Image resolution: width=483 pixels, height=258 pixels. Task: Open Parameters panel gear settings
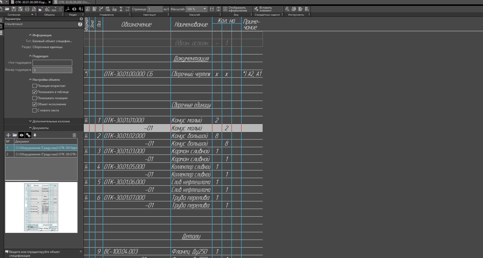[81, 19]
